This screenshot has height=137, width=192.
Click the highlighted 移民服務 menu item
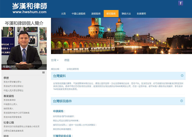pyautogui.click(x=111, y=13)
